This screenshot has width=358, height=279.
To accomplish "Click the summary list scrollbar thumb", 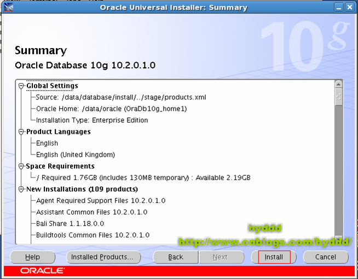I will (339, 97).
